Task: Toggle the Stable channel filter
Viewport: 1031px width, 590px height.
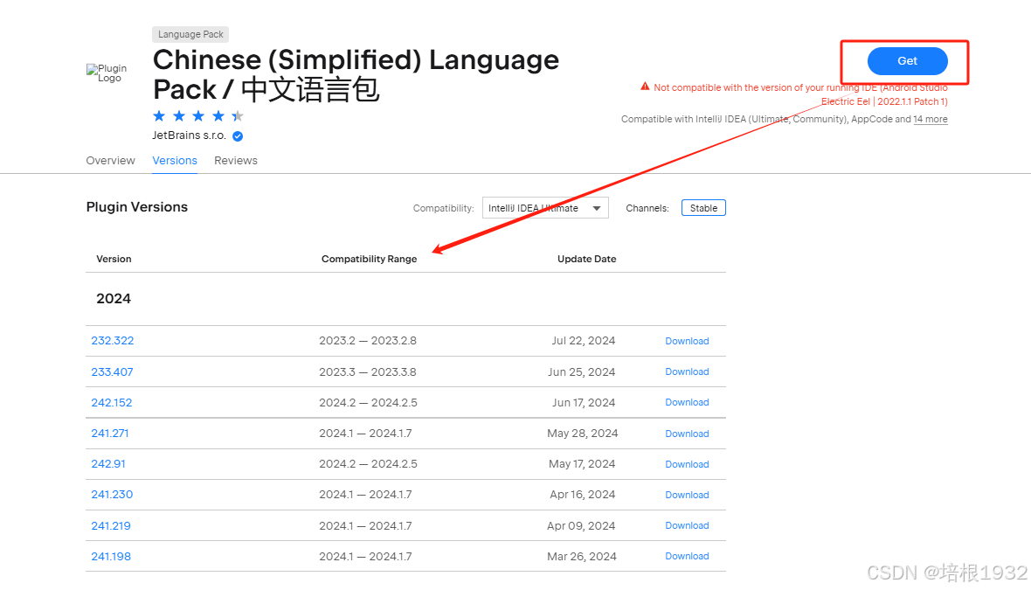Action: coord(703,208)
